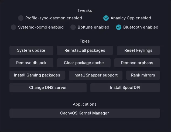The image size is (171, 132).
Task: Open Change DNS server dialog
Action: (48, 88)
